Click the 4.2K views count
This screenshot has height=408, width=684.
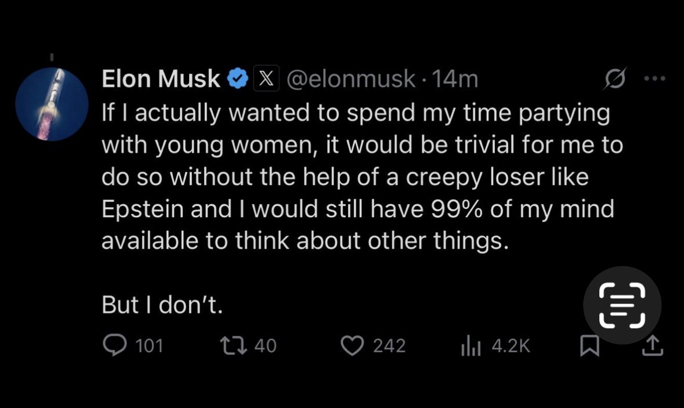coord(511,346)
